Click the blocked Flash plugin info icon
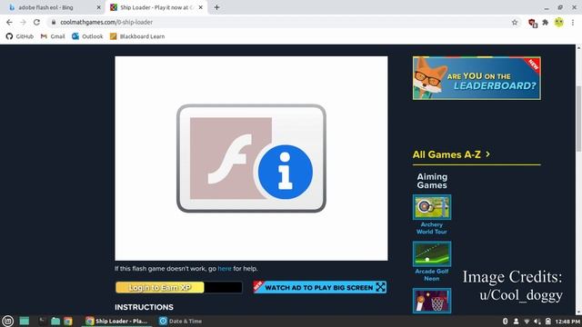Image resolution: width=582 pixels, height=327 pixels. click(x=285, y=172)
